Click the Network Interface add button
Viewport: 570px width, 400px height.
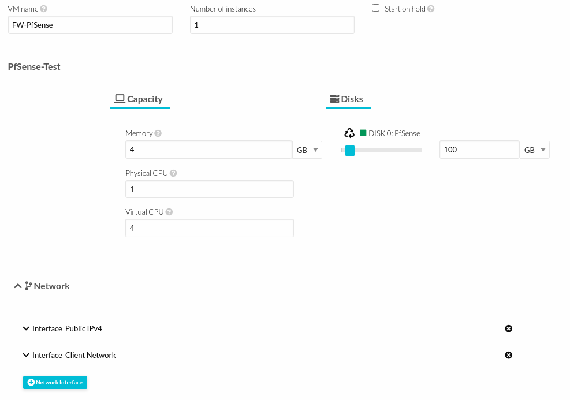(x=55, y=382)
